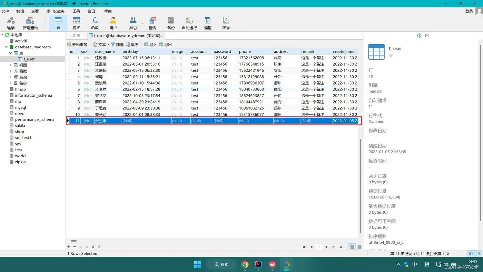The width and height of the screenshot is (483, 272).
Task: Open the 其它 dropdown arrow
Action: [x=142, y=23]
